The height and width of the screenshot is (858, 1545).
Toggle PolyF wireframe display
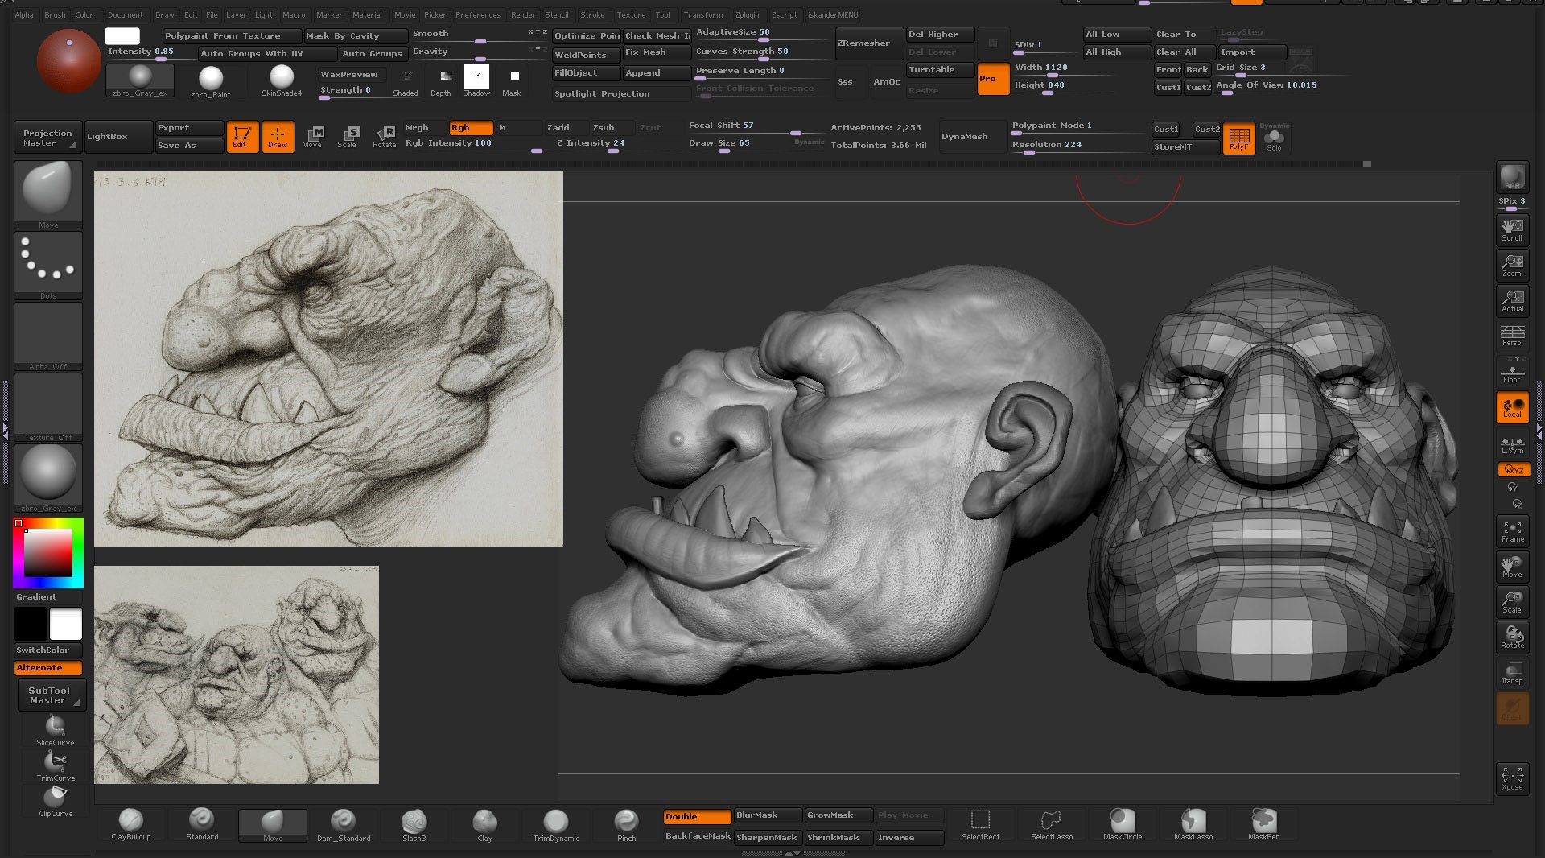coord(1238,138)
